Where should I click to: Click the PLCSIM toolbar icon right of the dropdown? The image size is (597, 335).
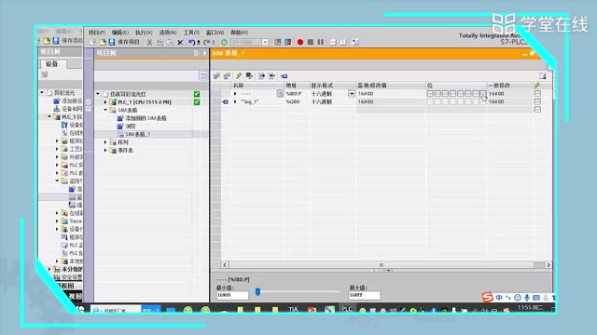click(x=278, y=42)
